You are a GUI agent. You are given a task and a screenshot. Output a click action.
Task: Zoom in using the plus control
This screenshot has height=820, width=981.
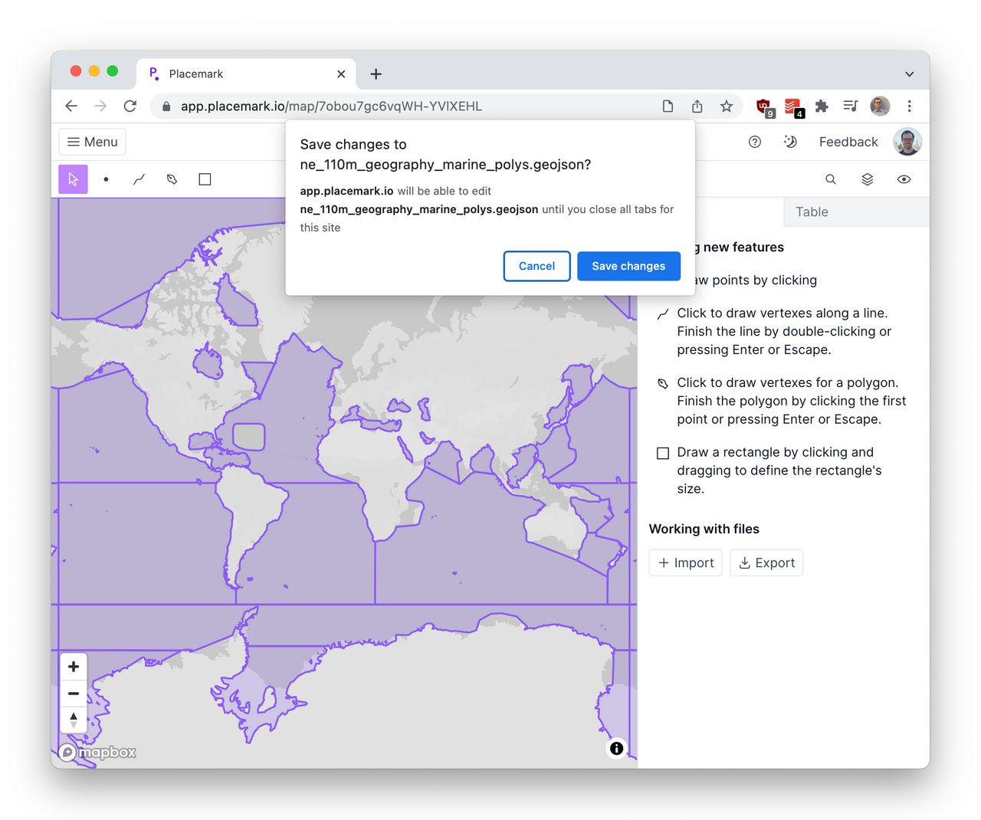pos(73,666)
